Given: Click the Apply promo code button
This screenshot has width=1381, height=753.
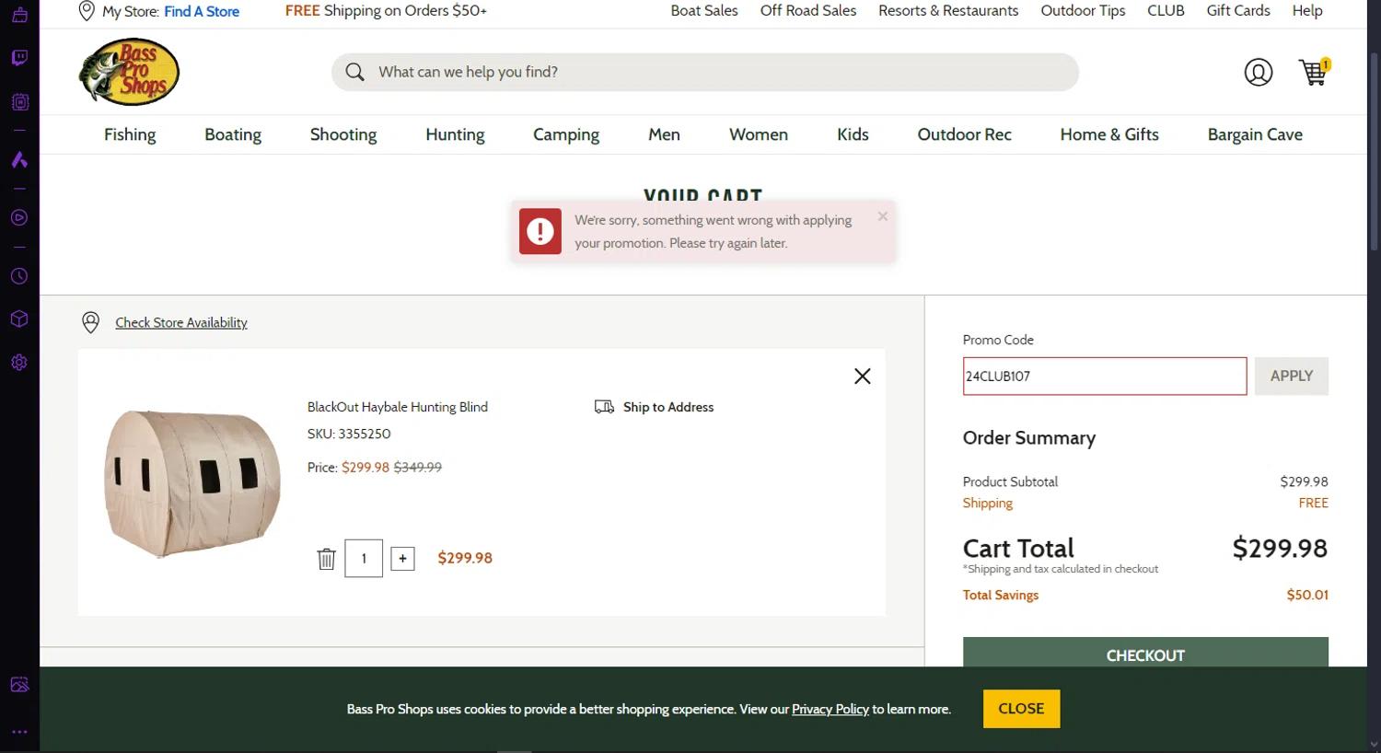Looking at the screenshot, I should click(x=1291, y=376).
